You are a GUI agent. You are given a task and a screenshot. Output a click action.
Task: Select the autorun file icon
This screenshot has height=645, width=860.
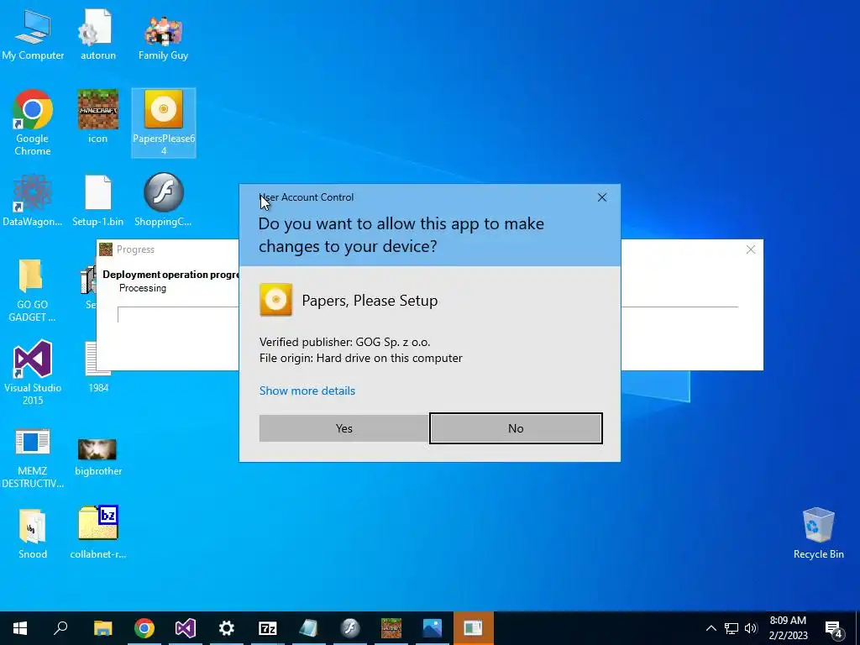[x=98, y=35]
